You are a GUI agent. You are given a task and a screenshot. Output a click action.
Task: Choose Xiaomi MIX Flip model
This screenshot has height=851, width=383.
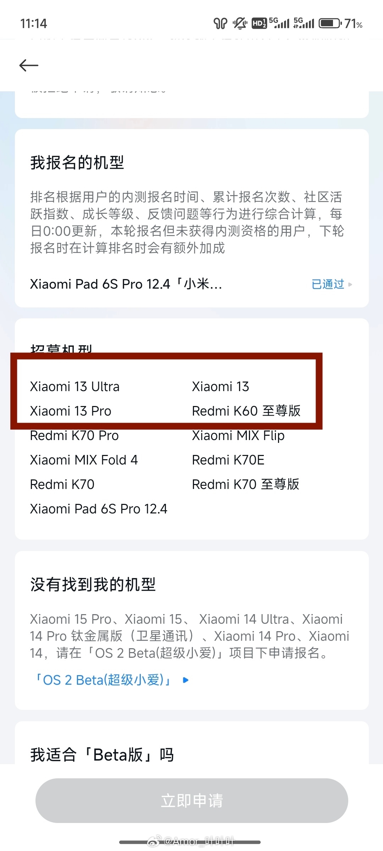click(238, 435)
